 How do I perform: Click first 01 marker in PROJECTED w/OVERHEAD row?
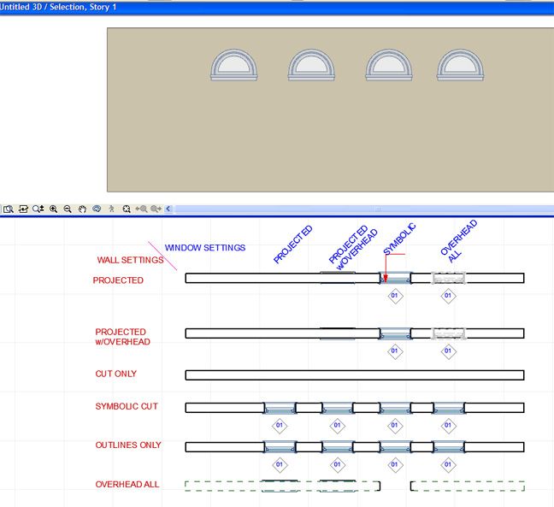coord(395,351)
